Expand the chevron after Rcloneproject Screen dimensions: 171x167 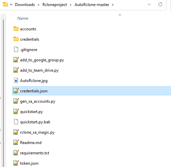point(71,5)
